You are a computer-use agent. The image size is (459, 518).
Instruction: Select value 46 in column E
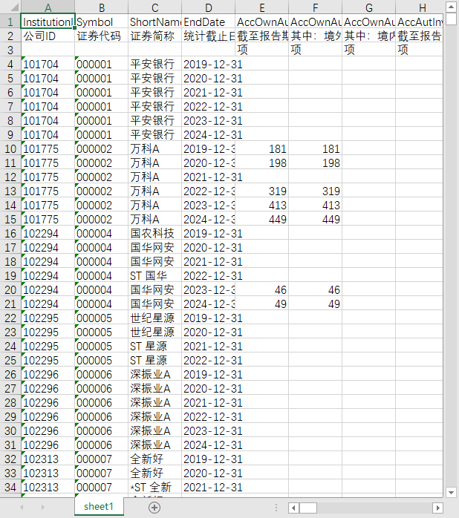(x=262, y=289)
